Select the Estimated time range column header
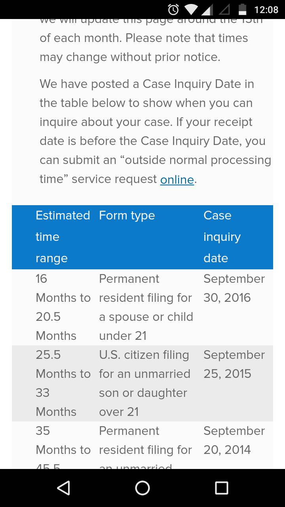285x507 pixels. point(63,237)
